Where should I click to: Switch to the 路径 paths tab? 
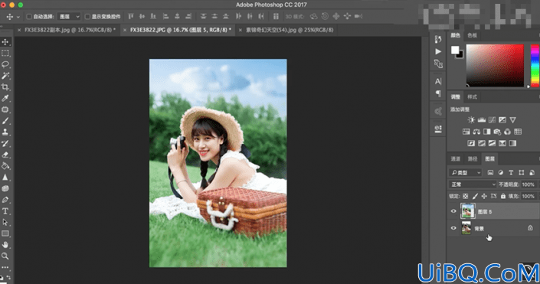tap(473, 158)
